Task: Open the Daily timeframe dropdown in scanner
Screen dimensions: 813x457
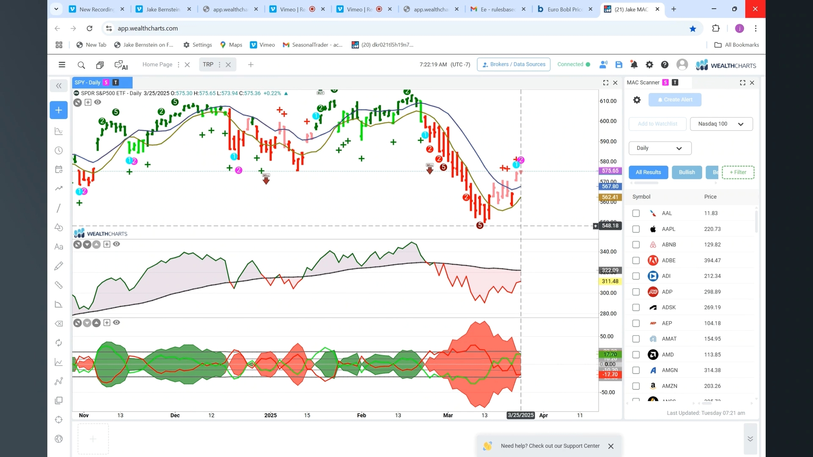Action: (x=660, y=148)
